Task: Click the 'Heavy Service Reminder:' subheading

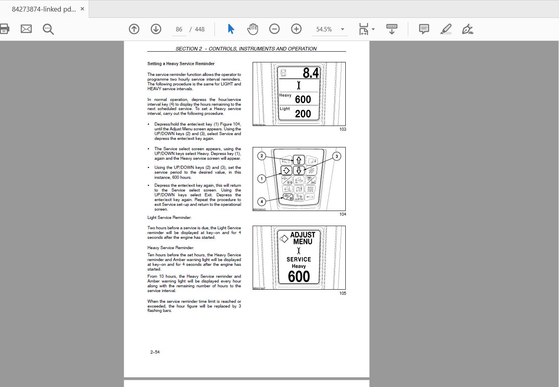Action: (x=171, y=248)
